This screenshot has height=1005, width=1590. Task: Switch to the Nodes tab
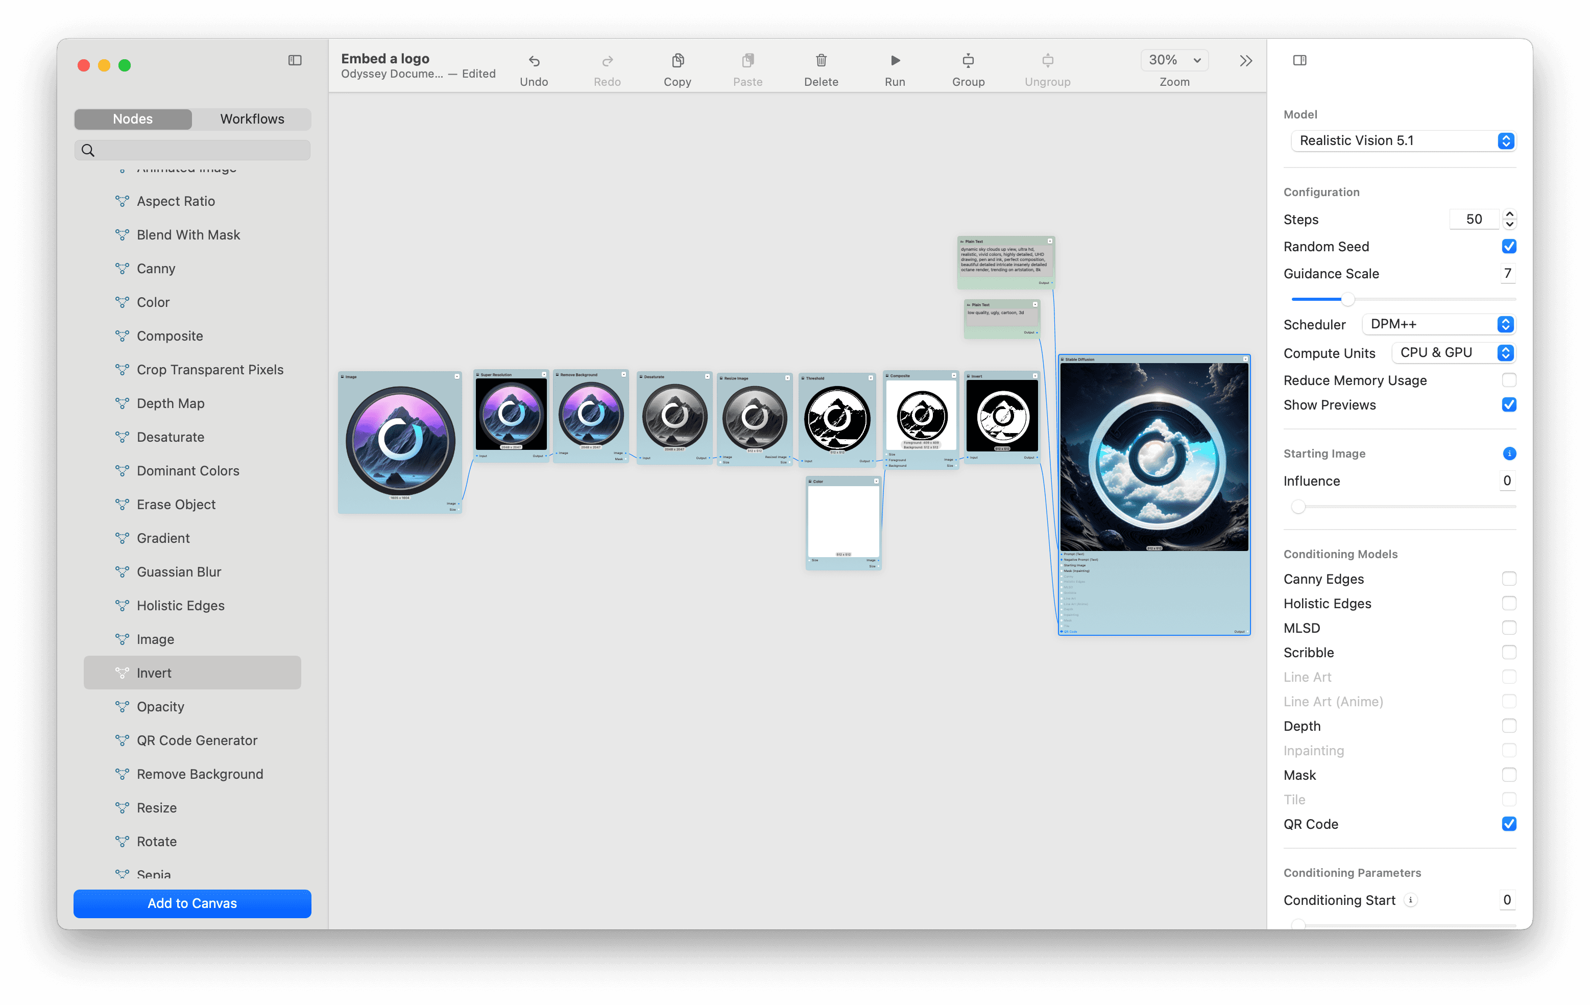pyautogui.click(x=133, y=119)
